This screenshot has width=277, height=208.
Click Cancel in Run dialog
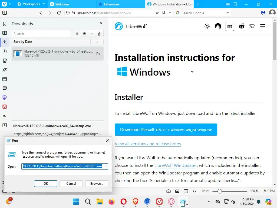pyautogui.click(x=71, y=184)
